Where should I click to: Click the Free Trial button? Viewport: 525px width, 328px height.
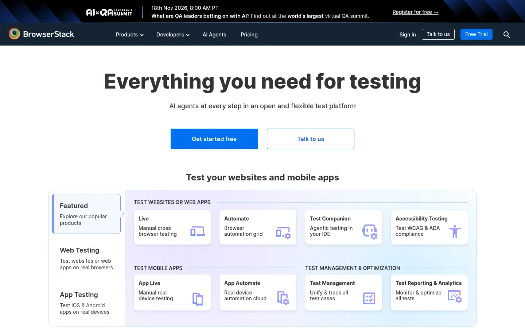477,34
